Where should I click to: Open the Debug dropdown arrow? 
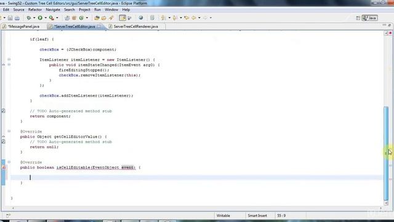coord(34,18)
